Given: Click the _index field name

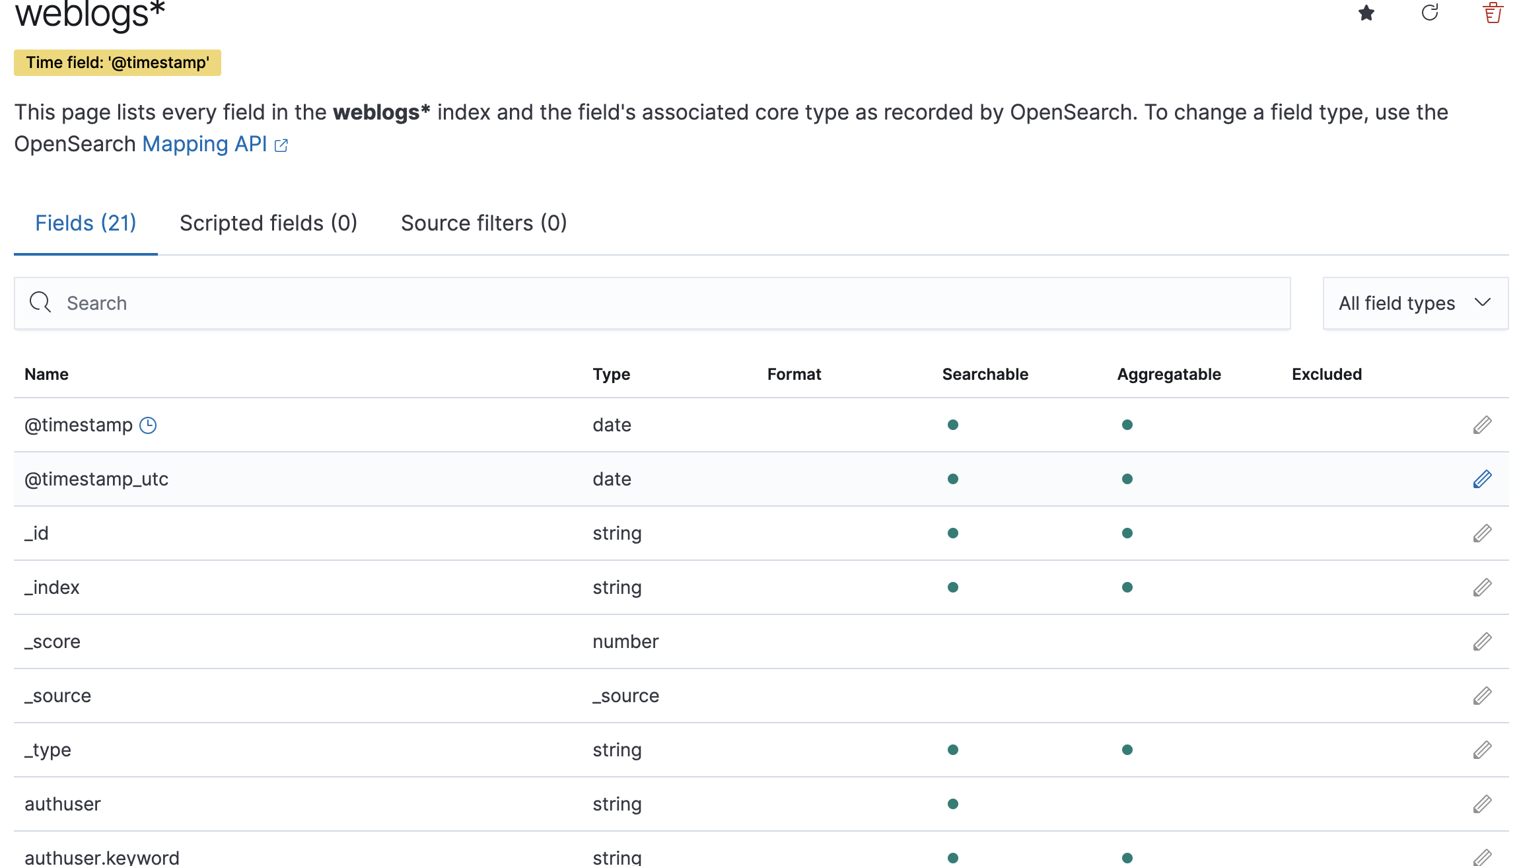Looking at the screenshot, I should (x=52, y=587).
